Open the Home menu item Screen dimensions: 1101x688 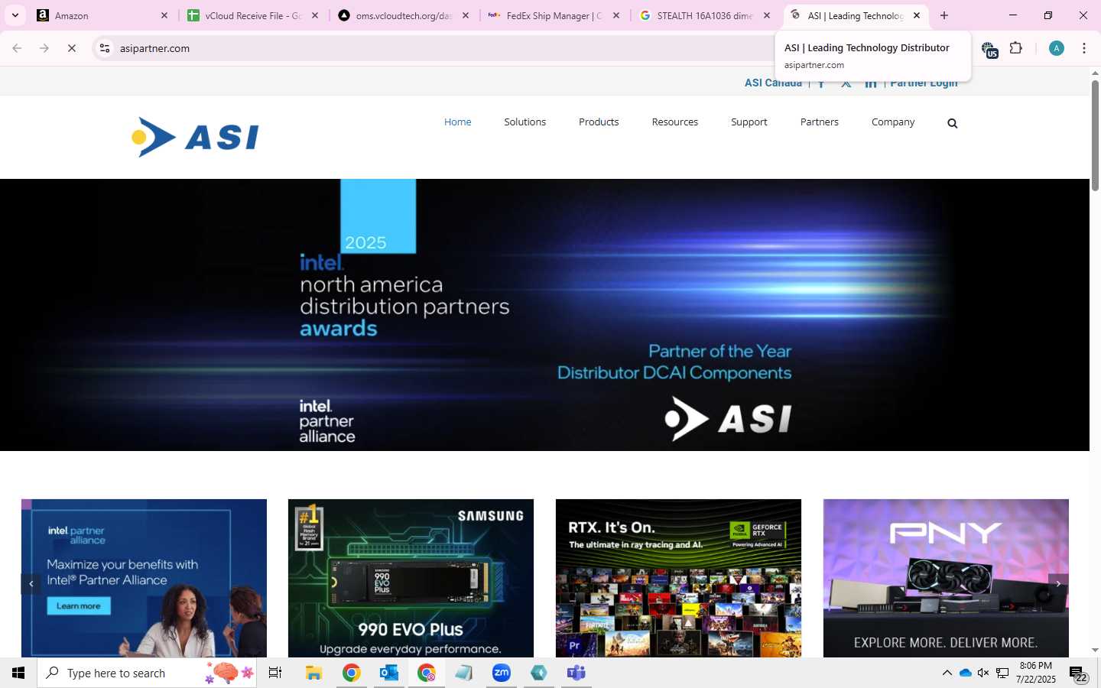click(x=458, y=122)
